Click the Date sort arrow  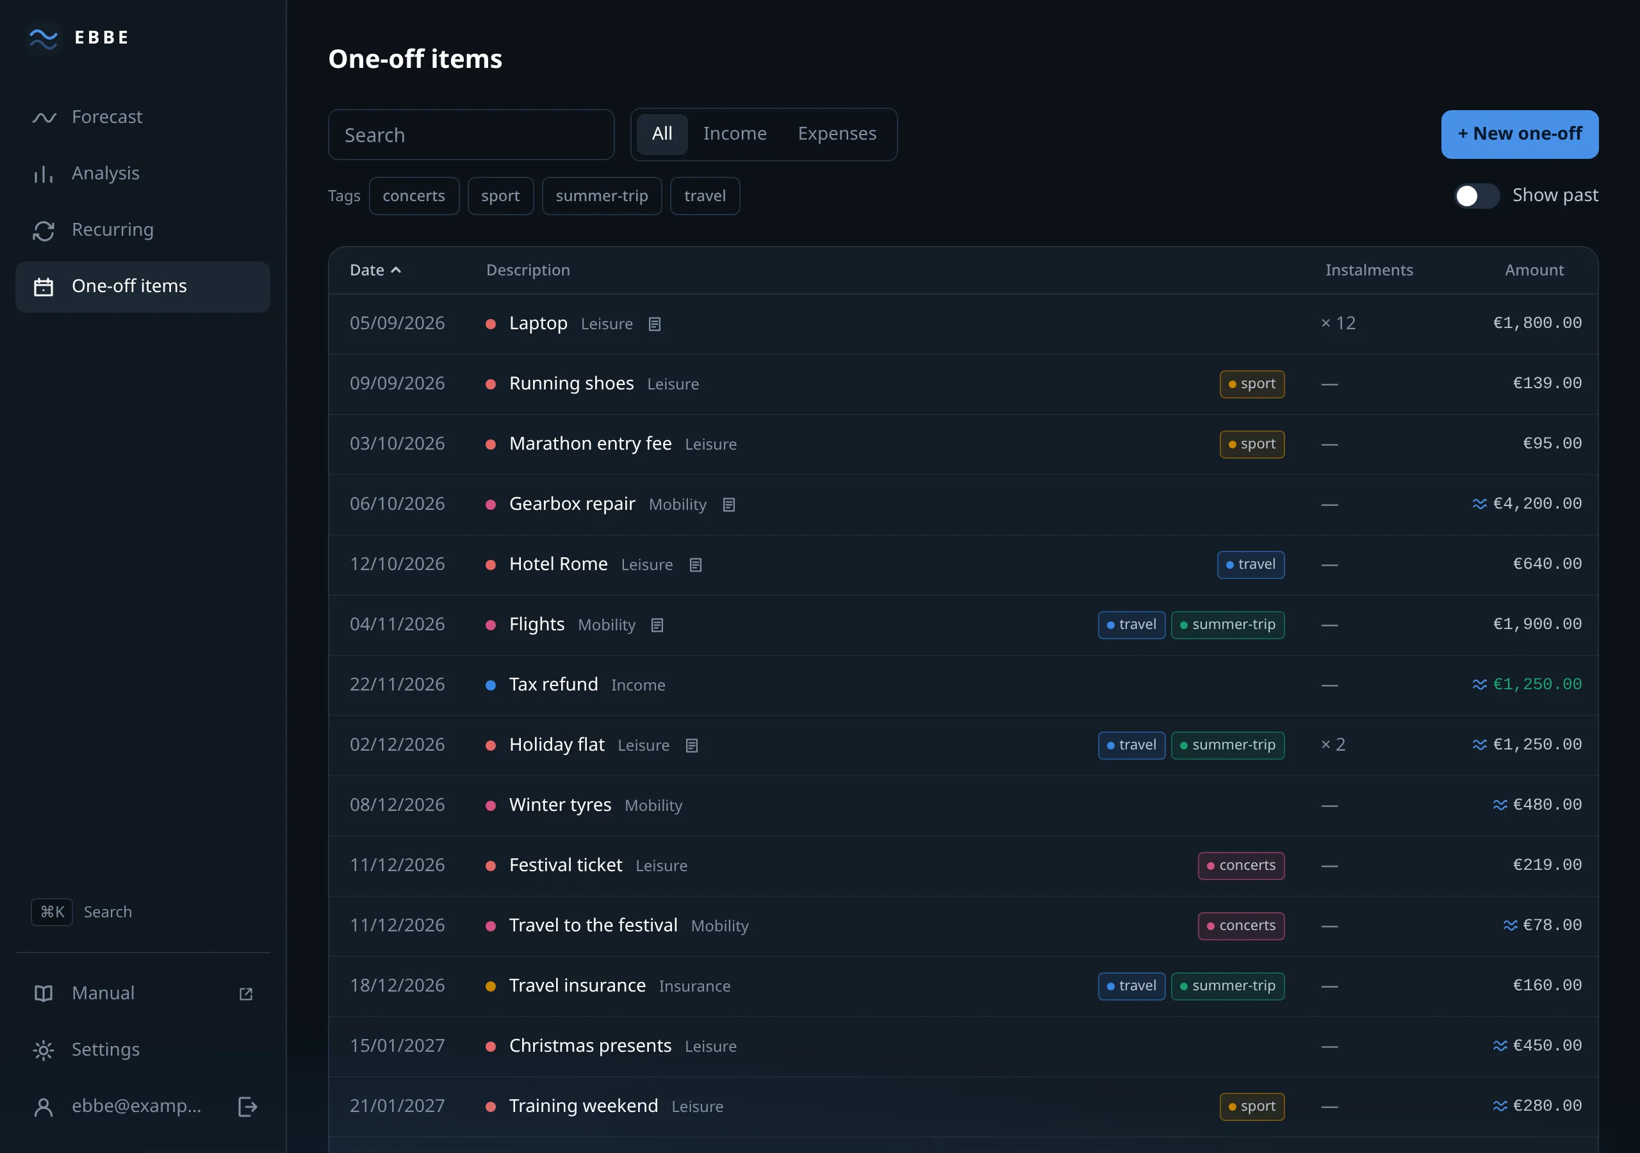click(397, 270)
